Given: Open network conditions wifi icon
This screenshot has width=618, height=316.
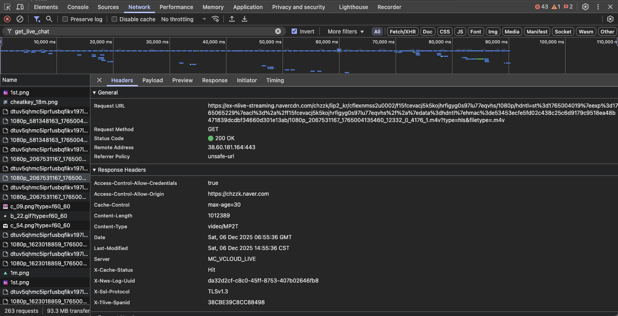Looking at the screenshot, I should pyautogui.click(x=216, y=19).
